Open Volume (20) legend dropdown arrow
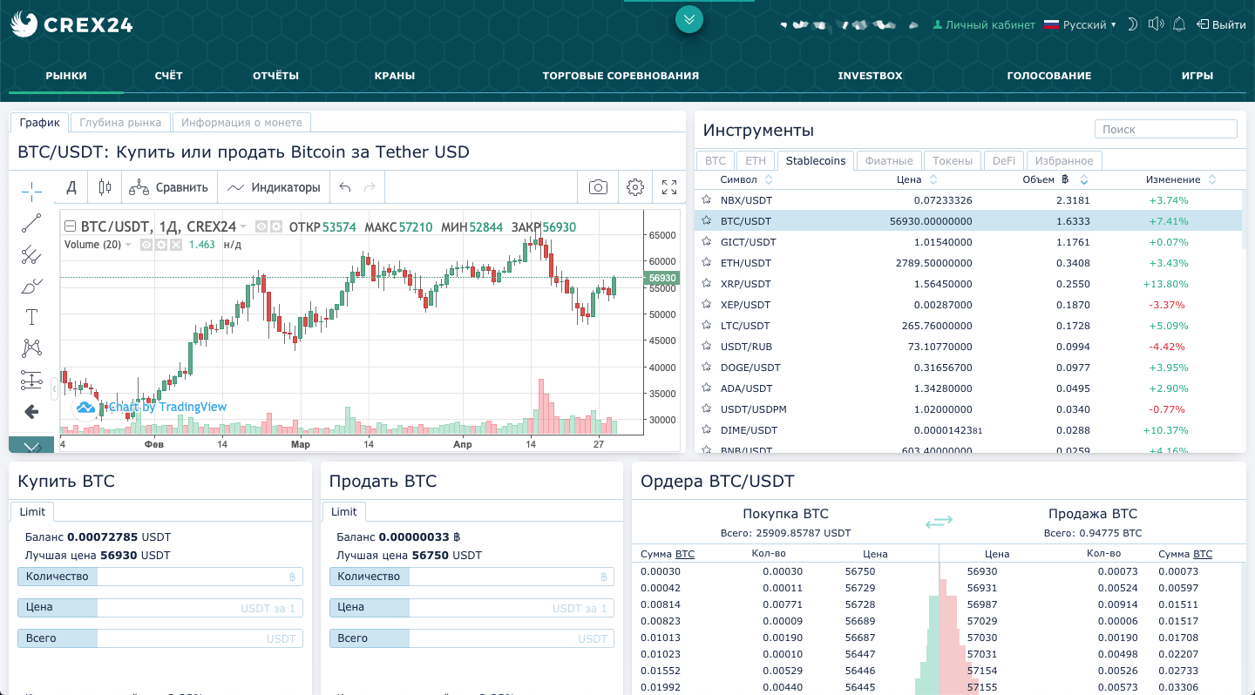The image size is (1255, 695). click(128, 245)
